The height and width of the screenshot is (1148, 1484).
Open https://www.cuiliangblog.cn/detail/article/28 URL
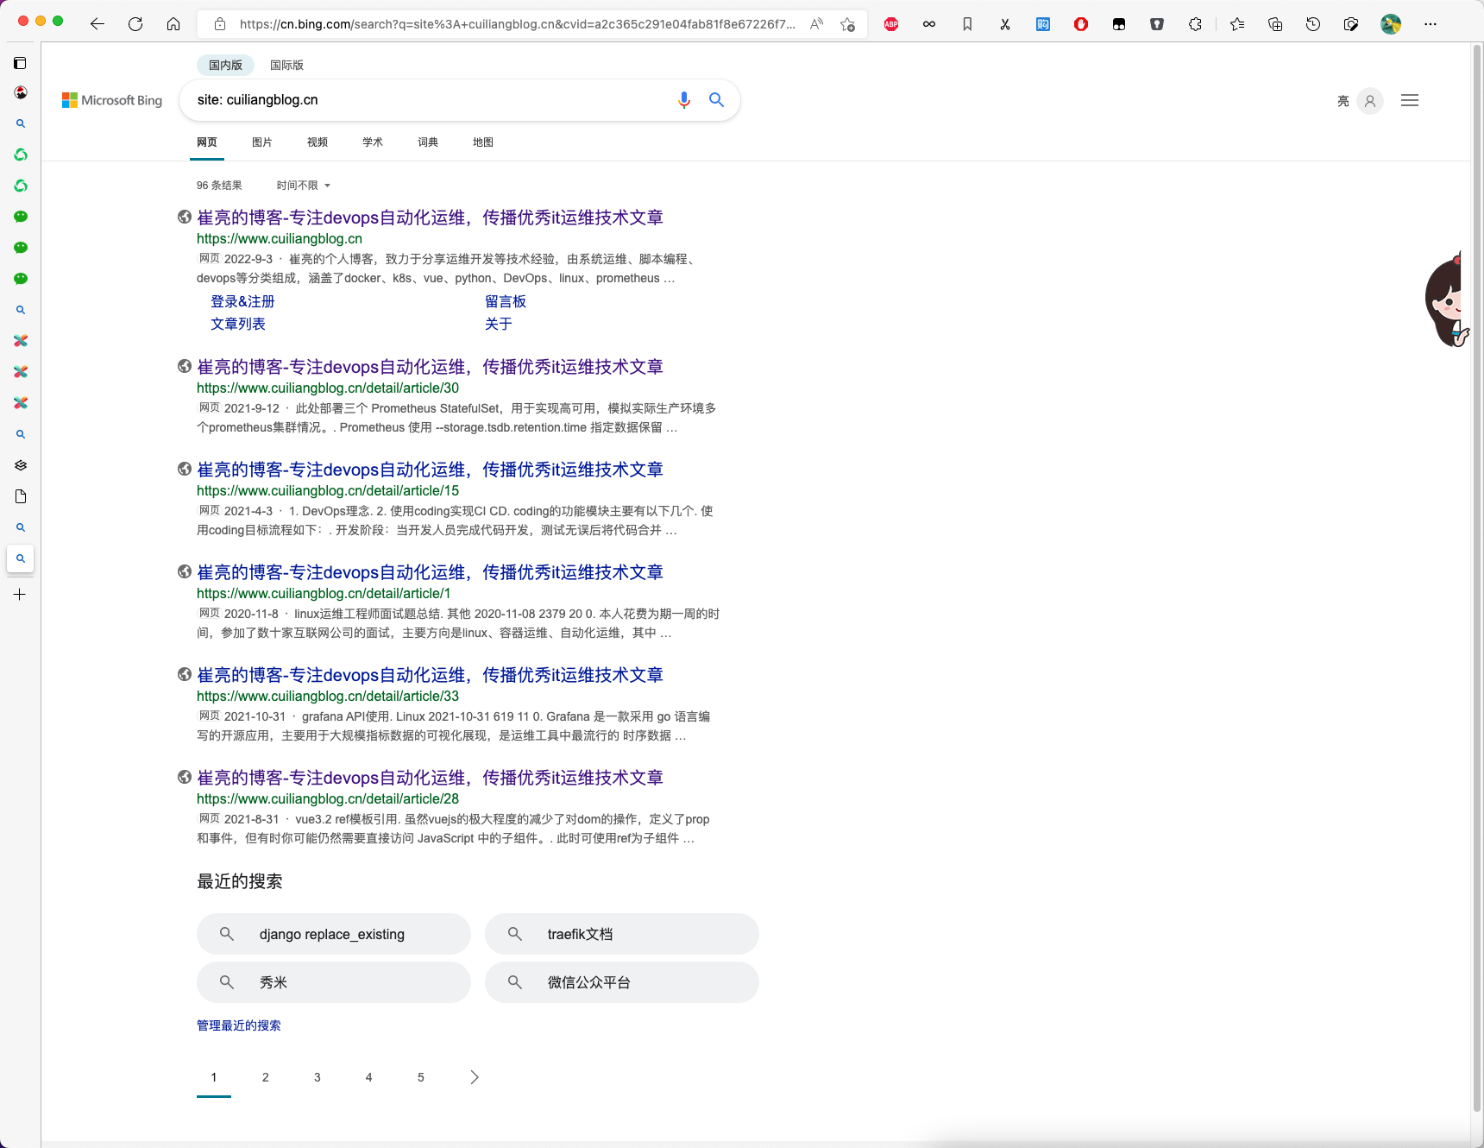pos(328,799)
